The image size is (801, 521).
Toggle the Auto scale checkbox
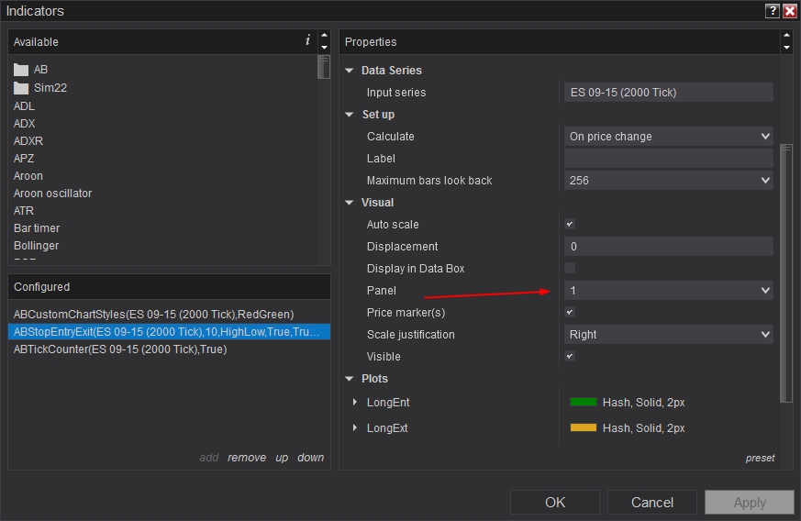click(570, 225)
